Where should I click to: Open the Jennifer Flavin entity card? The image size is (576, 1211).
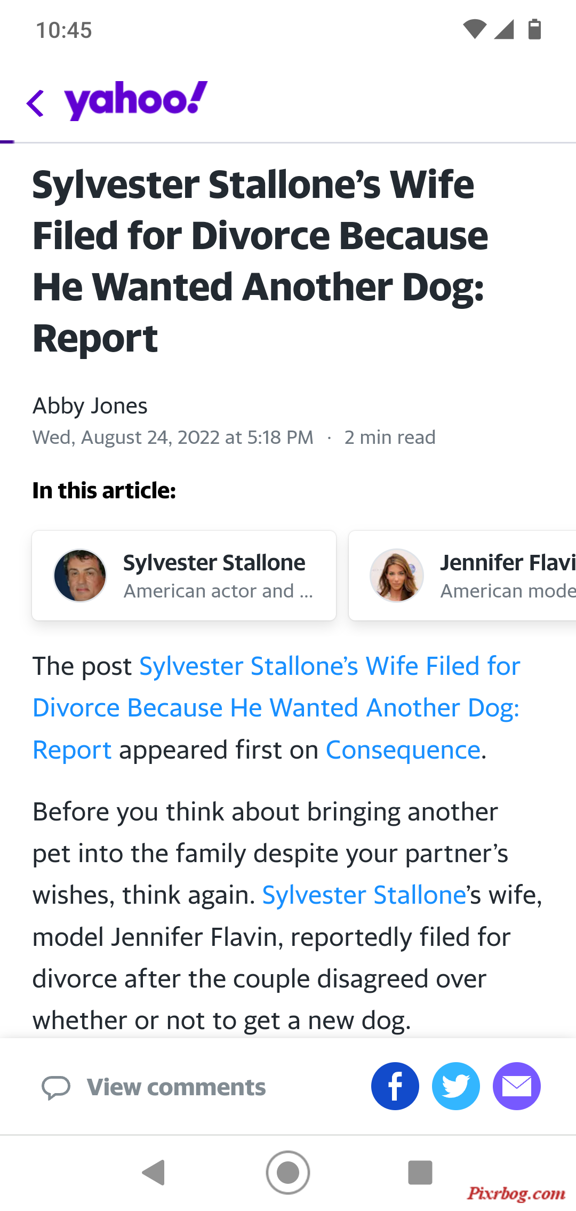point(462,576)
